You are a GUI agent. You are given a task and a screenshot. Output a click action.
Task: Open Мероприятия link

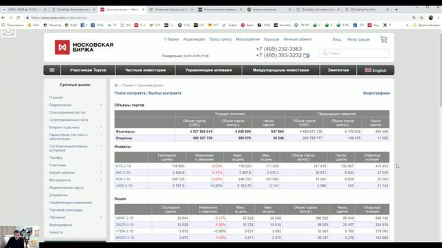[x=248, y=39]
